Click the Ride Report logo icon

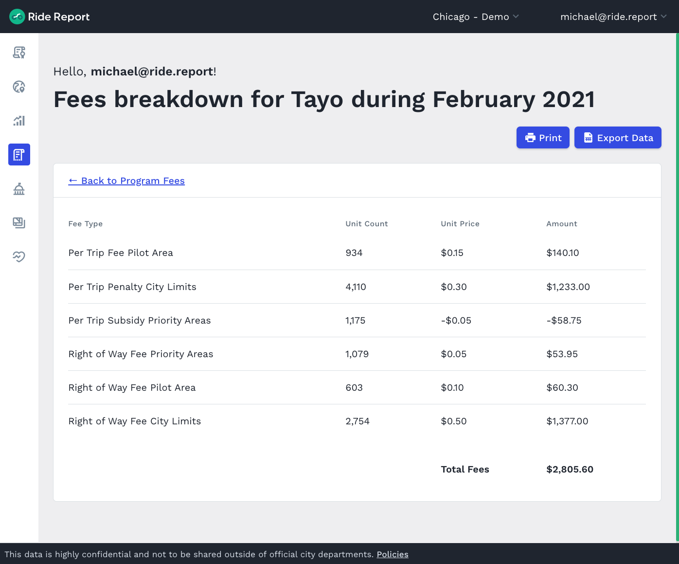pos(17,17)
